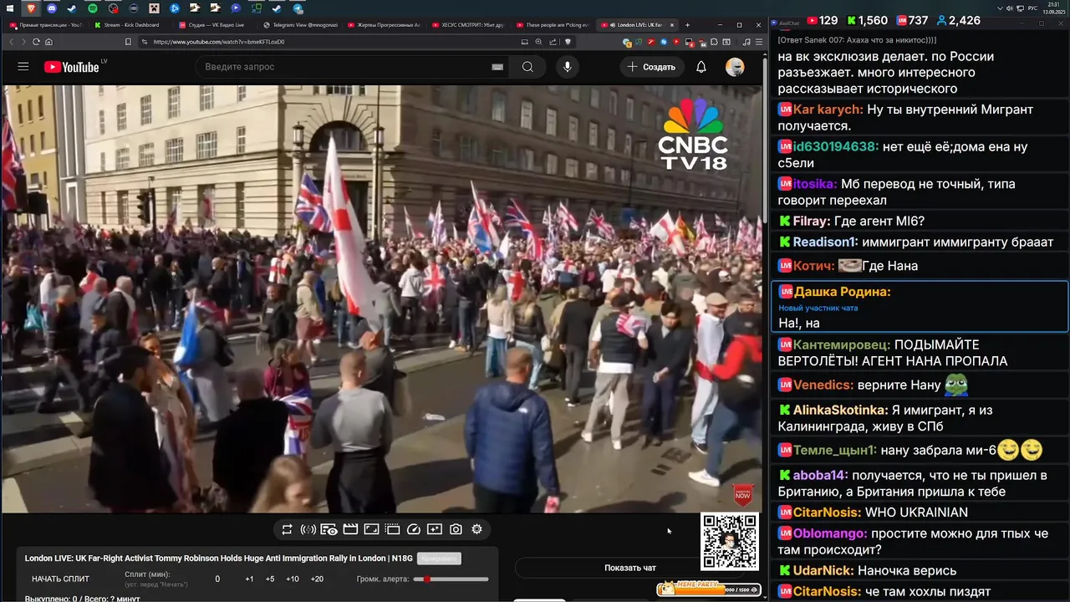Click the broadcast signal icon below the video
This screenshot has width=1070, height=602.
pyautogui.click(x=308, y=529)
